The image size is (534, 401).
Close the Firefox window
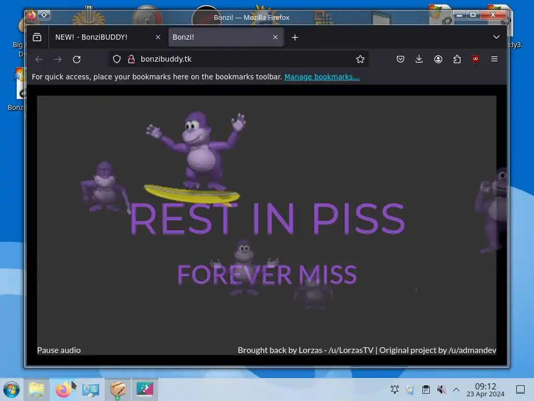[x=493, y=15]
